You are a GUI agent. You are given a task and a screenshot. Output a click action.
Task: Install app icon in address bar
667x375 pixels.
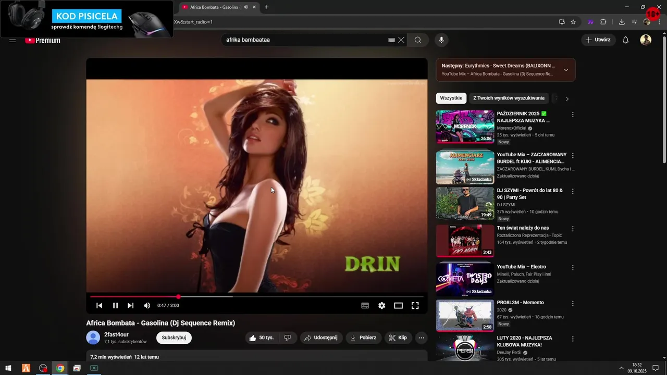[x=562, y=22]
